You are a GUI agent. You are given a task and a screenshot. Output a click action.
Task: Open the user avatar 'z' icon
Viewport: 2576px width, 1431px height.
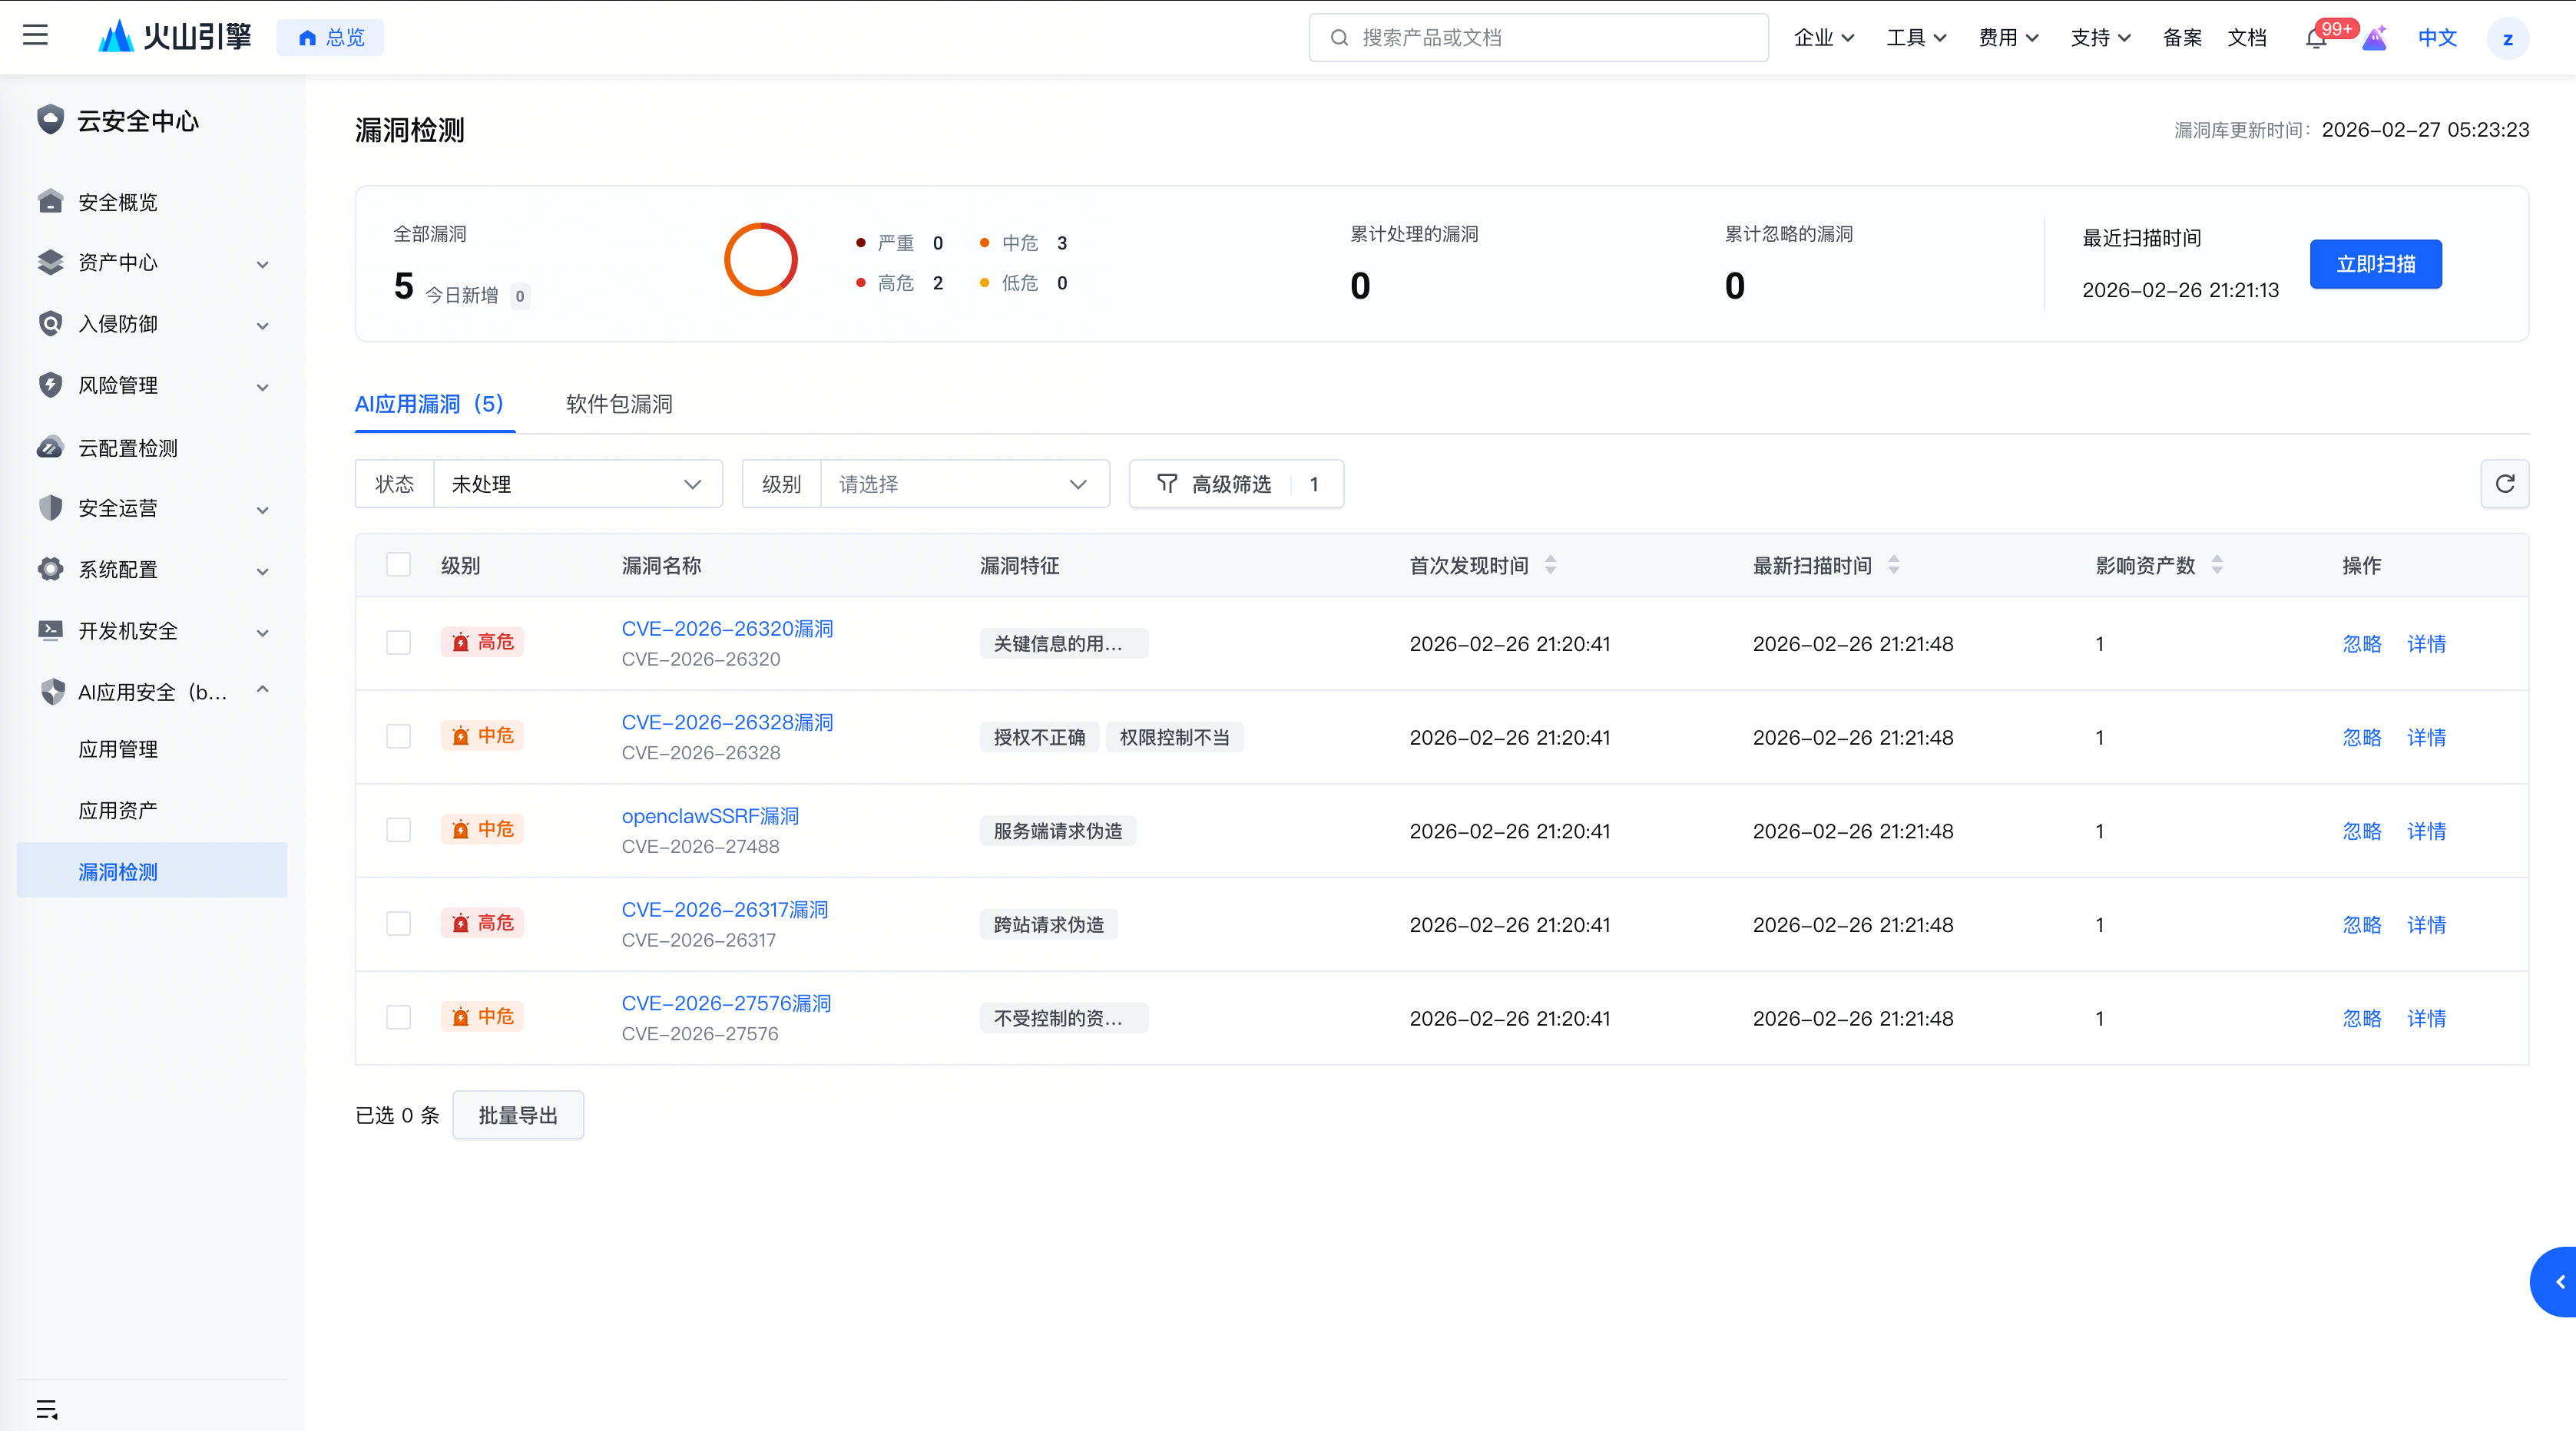[2507, 38]
